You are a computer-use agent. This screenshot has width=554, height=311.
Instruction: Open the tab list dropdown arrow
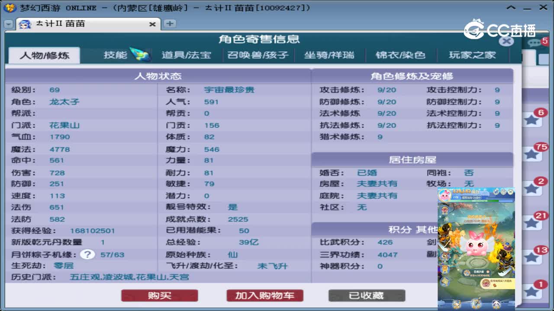coord(8,24)
